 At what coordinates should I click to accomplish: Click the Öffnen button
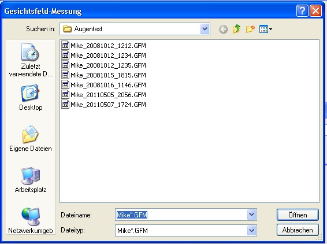[x=298, y=215]
